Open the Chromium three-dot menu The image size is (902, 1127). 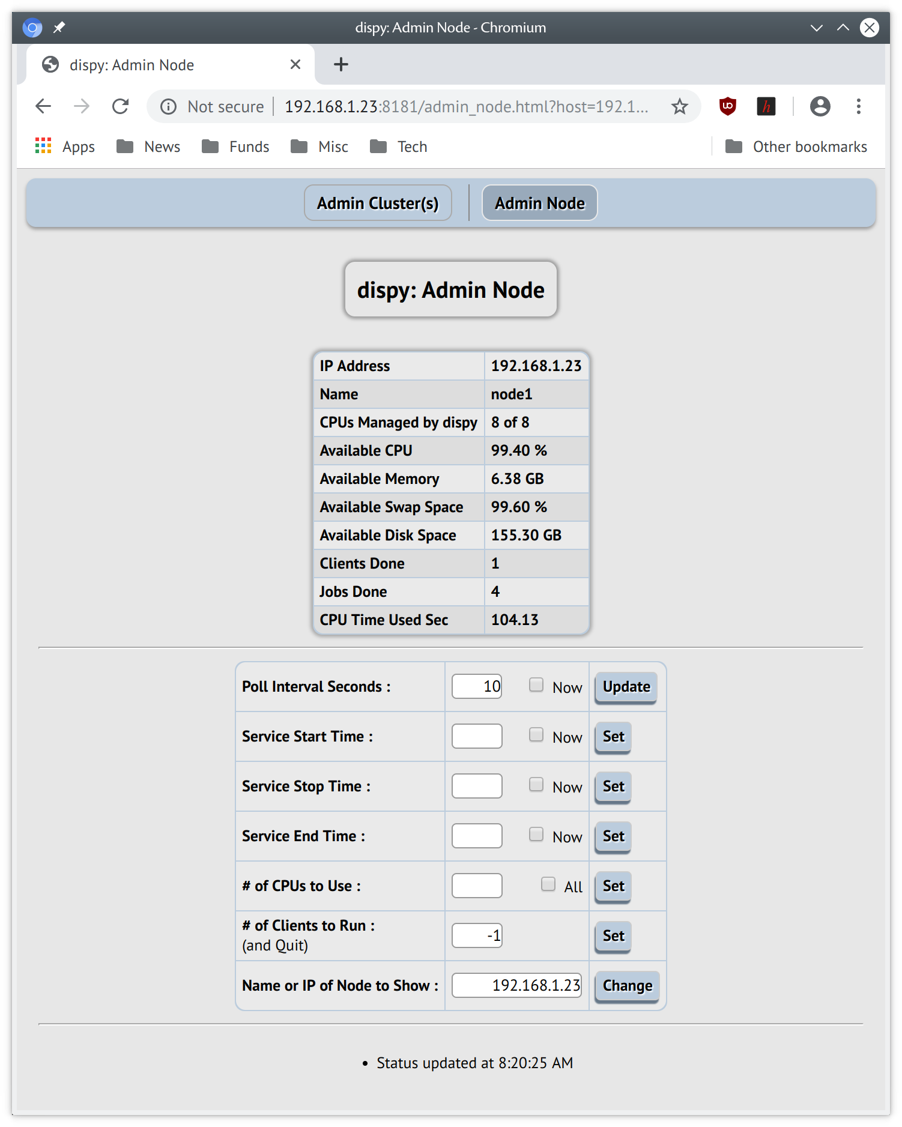pos(858,106)
